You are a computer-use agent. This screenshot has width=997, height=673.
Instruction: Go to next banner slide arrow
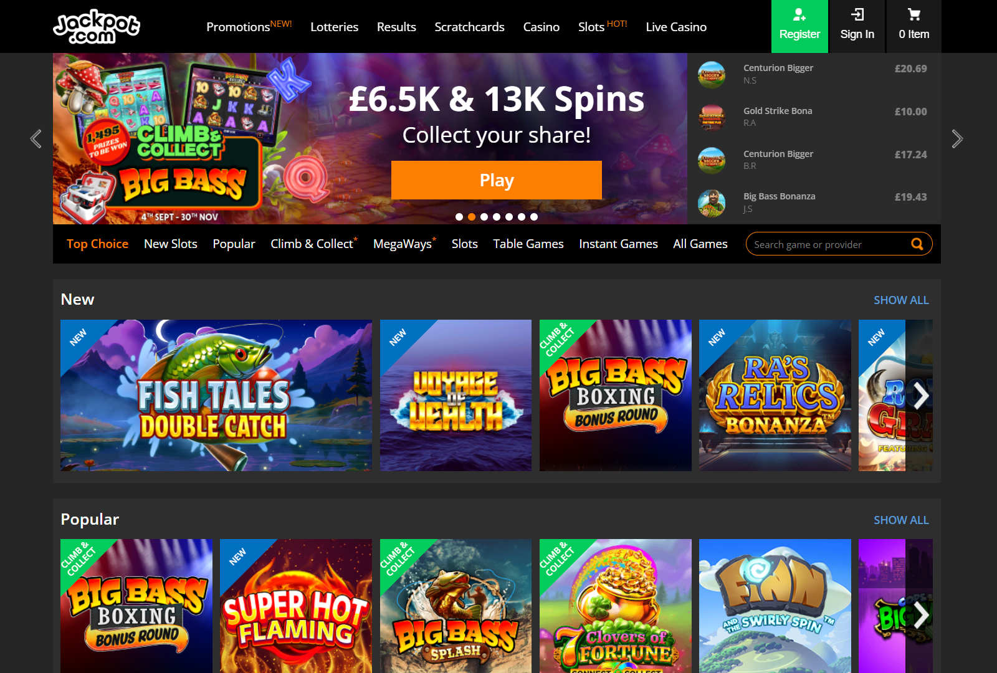pos(957,138)
